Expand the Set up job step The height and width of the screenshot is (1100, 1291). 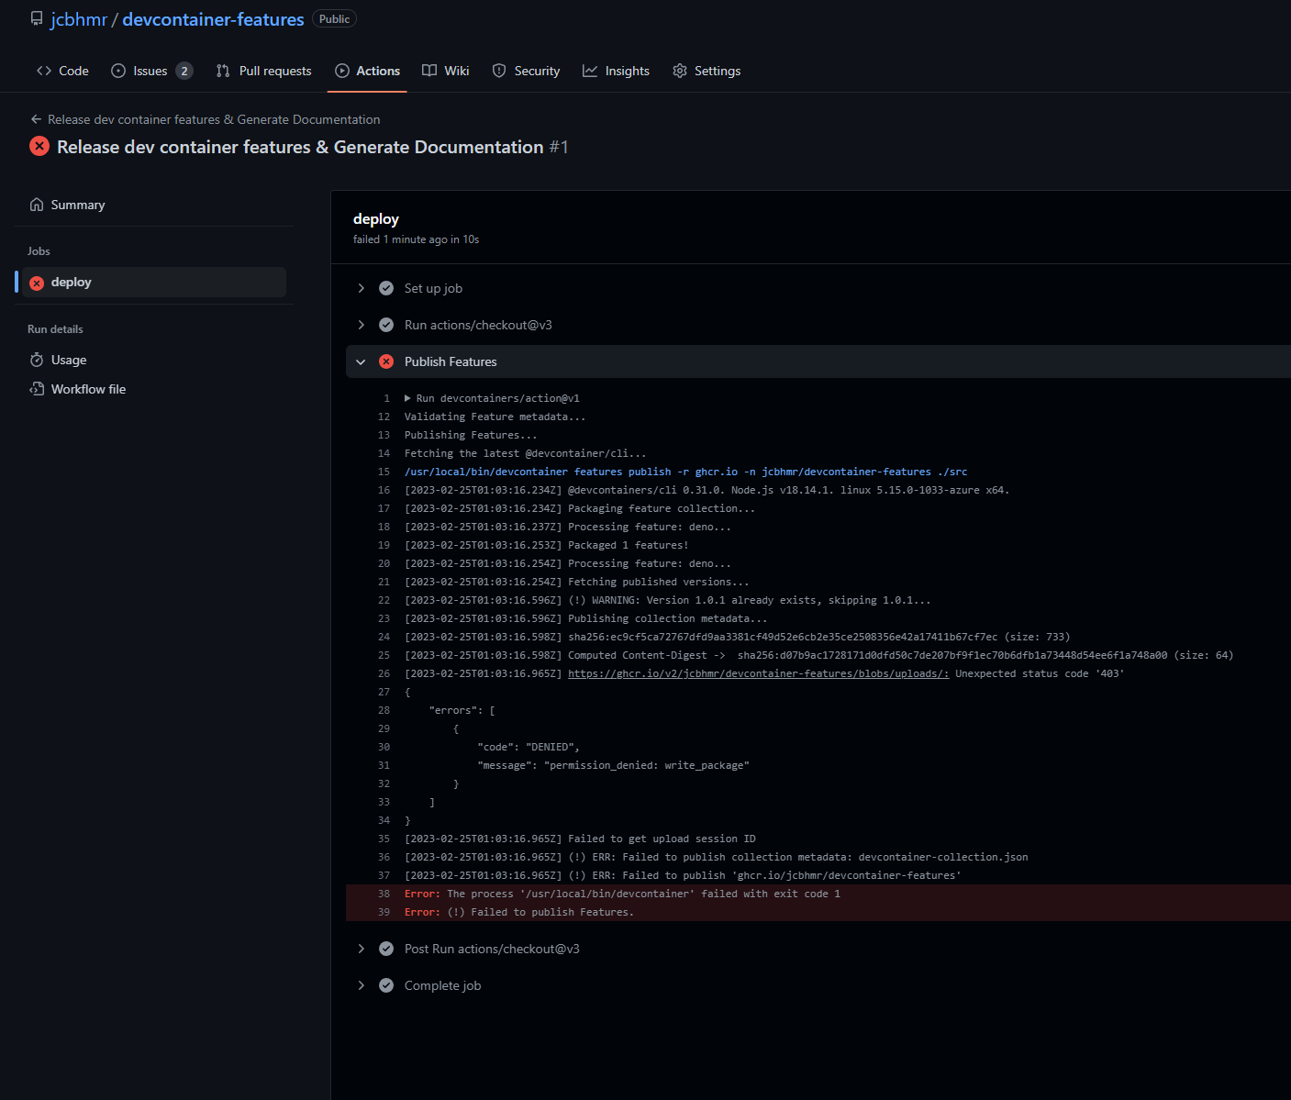[x=361, y=288]
